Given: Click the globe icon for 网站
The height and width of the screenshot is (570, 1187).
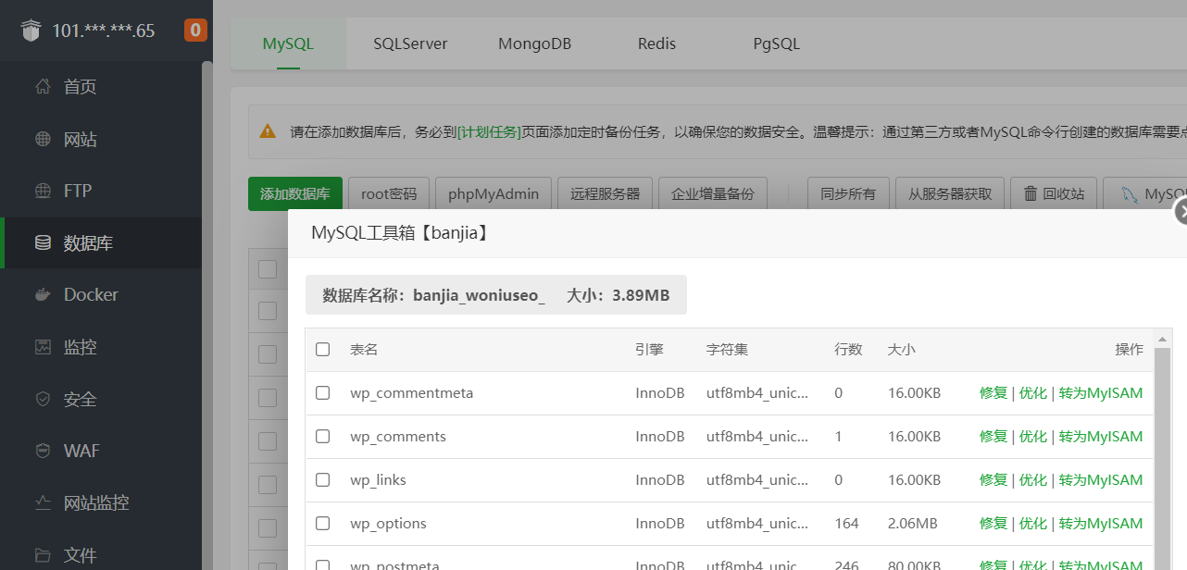Looking at the screenshot, I should [43, 140].
